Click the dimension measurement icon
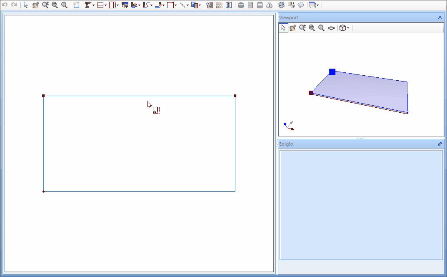 tap(170, 5)
